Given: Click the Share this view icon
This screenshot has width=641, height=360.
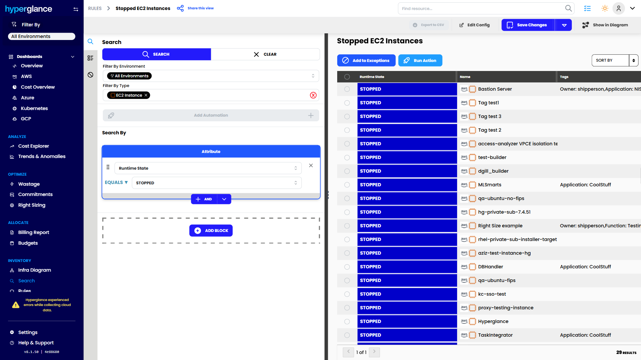Looking at the screenshot, I should click(x=180, y=8).
